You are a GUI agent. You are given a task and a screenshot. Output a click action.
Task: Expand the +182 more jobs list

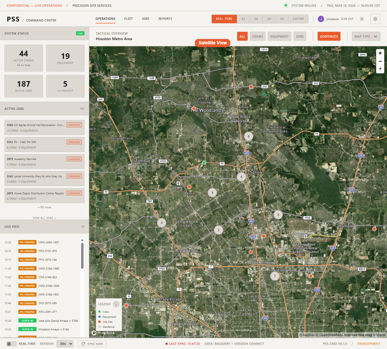(x=44, y=207)
